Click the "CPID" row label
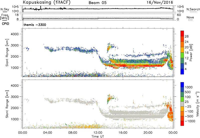This screenshot has height=138, width=200. coord(5,24)
